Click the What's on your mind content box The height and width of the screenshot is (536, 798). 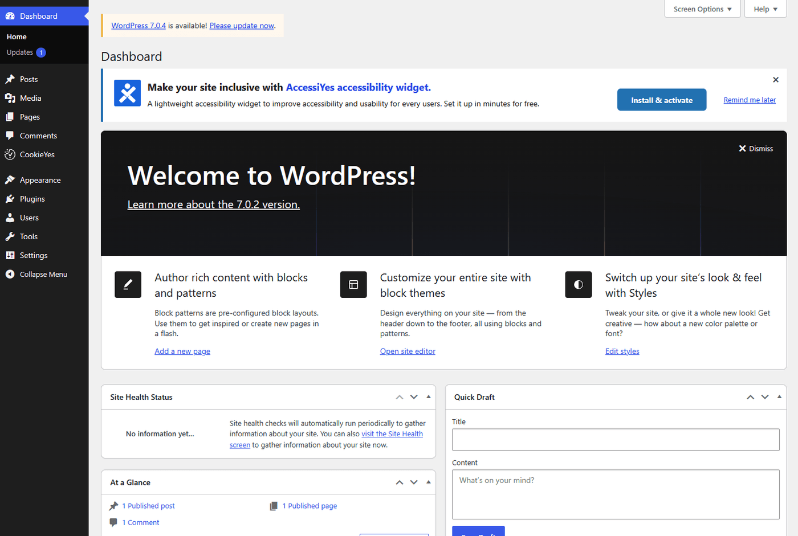616,494
